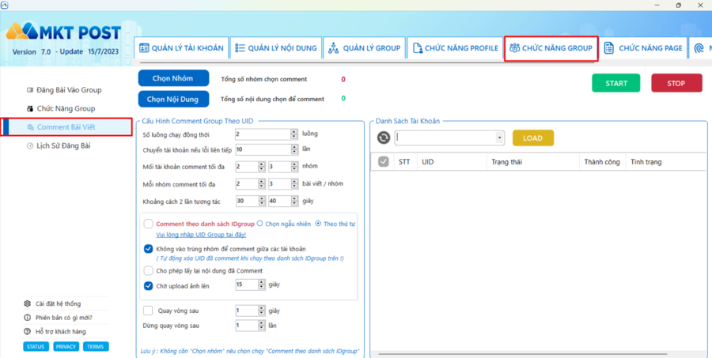
Task: Enable Comment theo danh sách IDgroup checkbox
Action: point(149,224)
